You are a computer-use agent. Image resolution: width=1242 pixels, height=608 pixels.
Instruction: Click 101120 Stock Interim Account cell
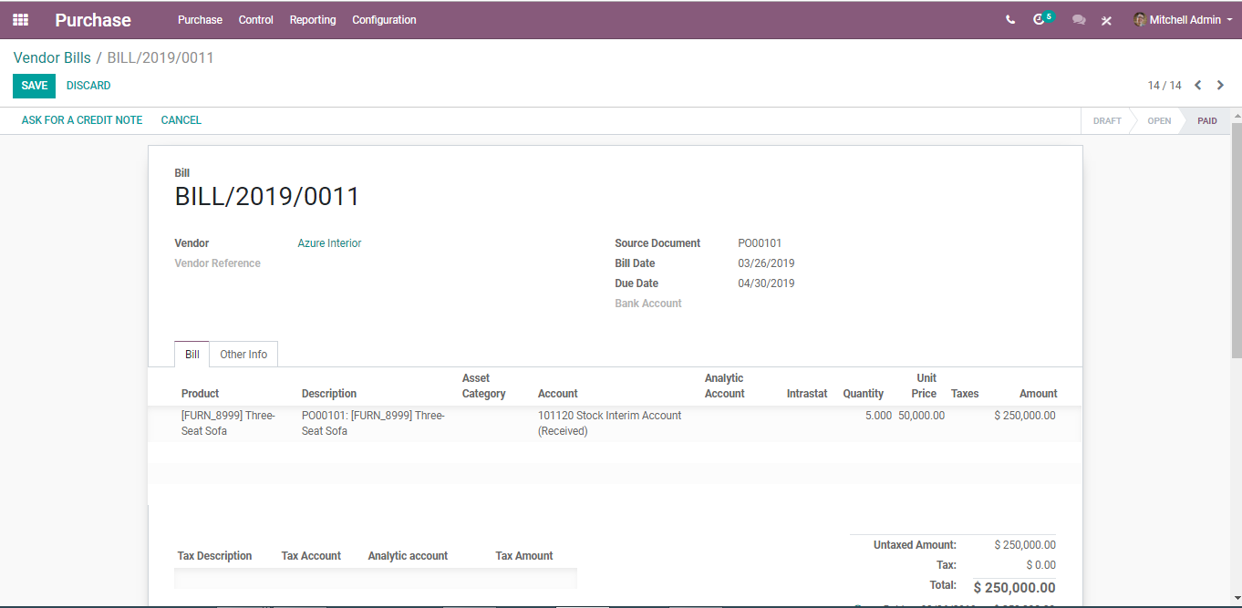coord(609,423)
